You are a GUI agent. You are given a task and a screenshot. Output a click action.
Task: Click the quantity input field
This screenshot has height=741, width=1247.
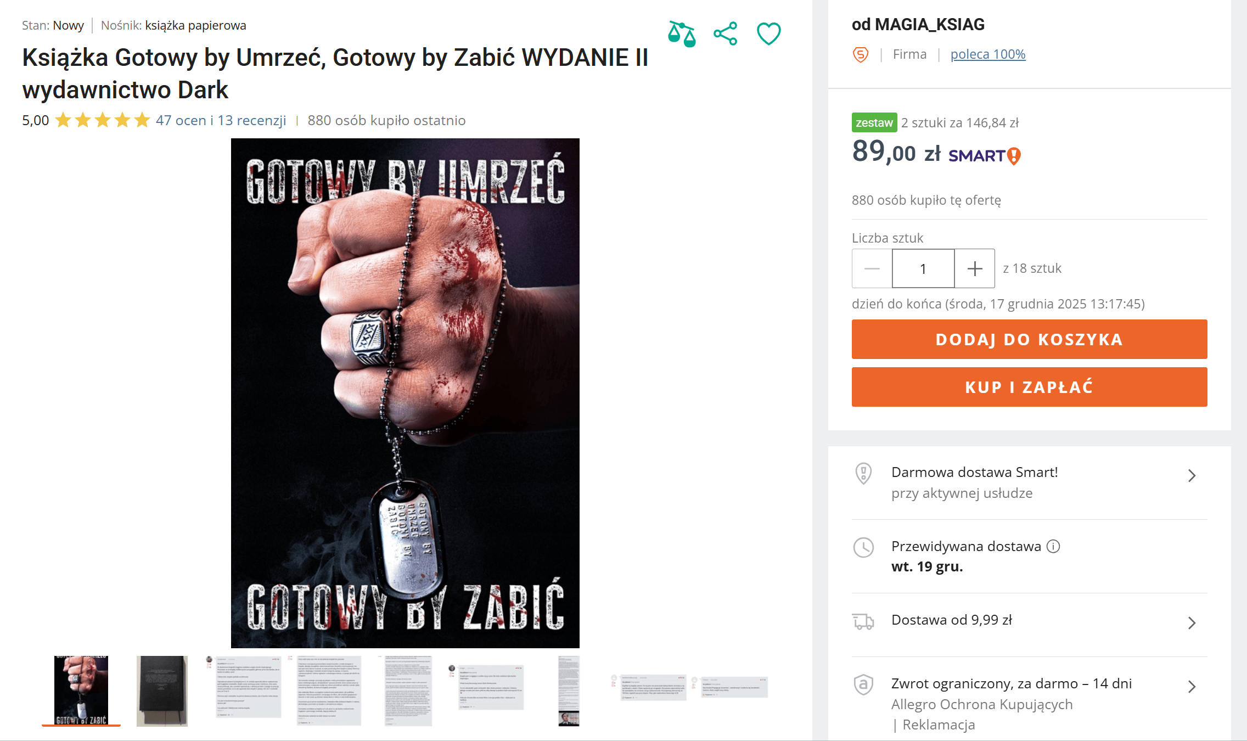click(923, 268)
